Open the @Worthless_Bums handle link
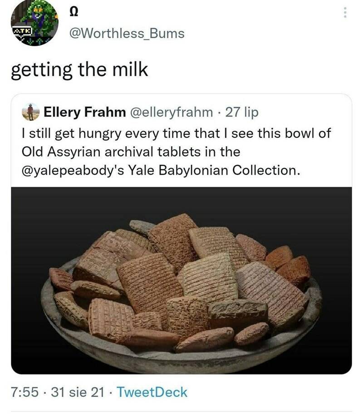This screenshot has height=415, width=363. (x=125, y=33)
